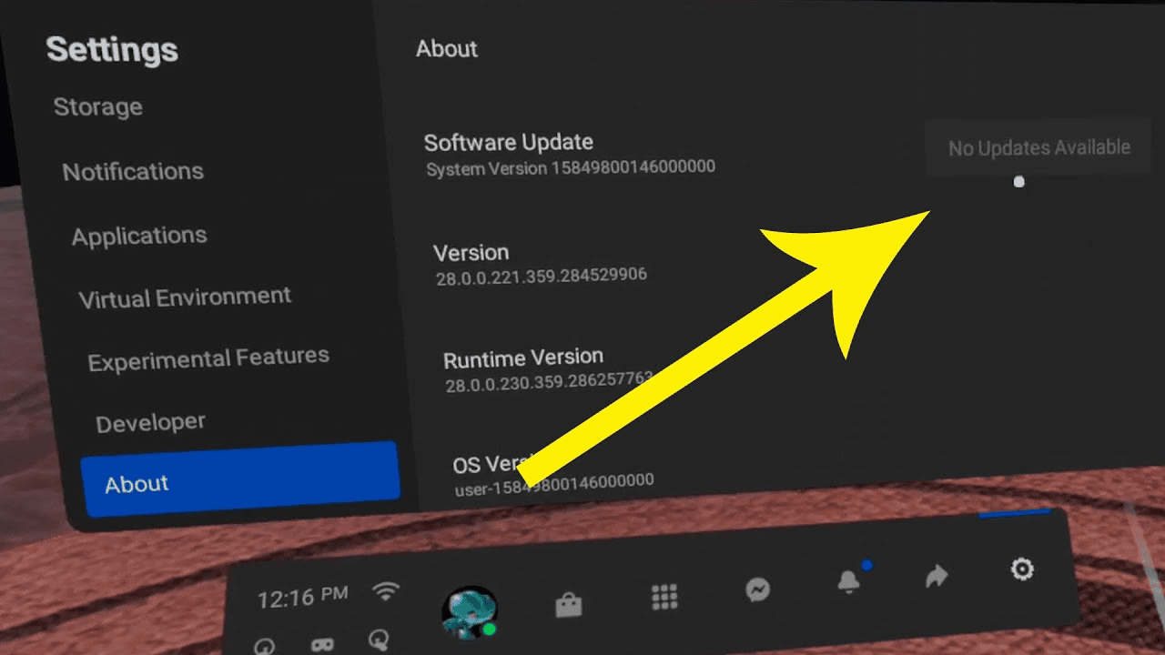Click the Runtime Version label
Image resolution: width=1165 pixels, height=655 pixels.
click(523, 358)
